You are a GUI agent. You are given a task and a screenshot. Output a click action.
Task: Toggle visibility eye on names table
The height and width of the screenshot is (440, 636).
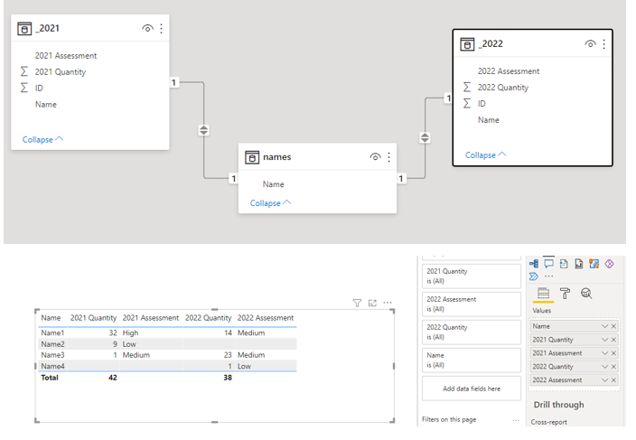point(375,157)
